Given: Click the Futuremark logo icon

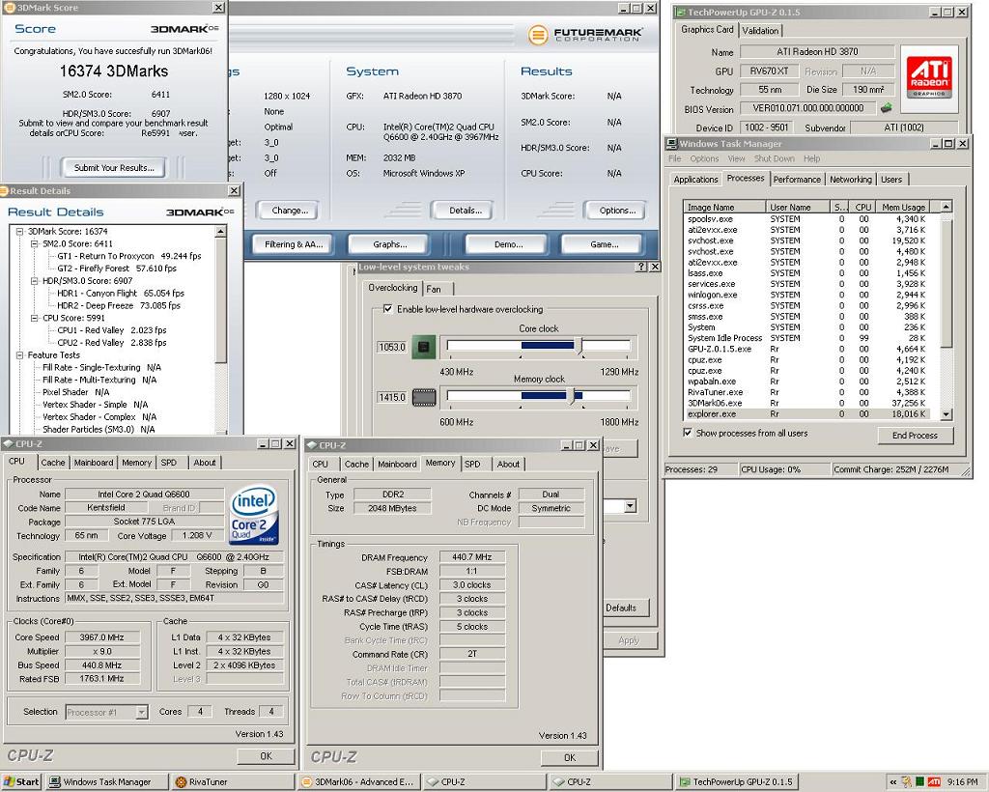Looking at the screenshot, I should tap(537, 35).
